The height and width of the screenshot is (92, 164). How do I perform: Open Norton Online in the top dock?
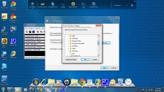click(73, 5)
